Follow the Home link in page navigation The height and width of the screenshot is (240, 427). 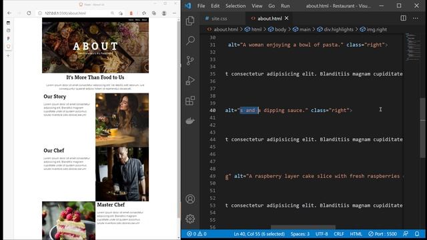pyautogui.click(x=131, y=19)
